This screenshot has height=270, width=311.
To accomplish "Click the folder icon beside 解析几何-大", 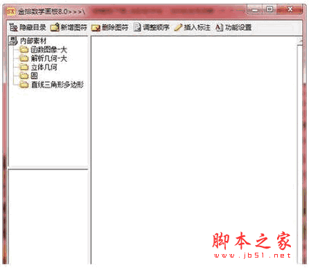I will click(24, 58).
